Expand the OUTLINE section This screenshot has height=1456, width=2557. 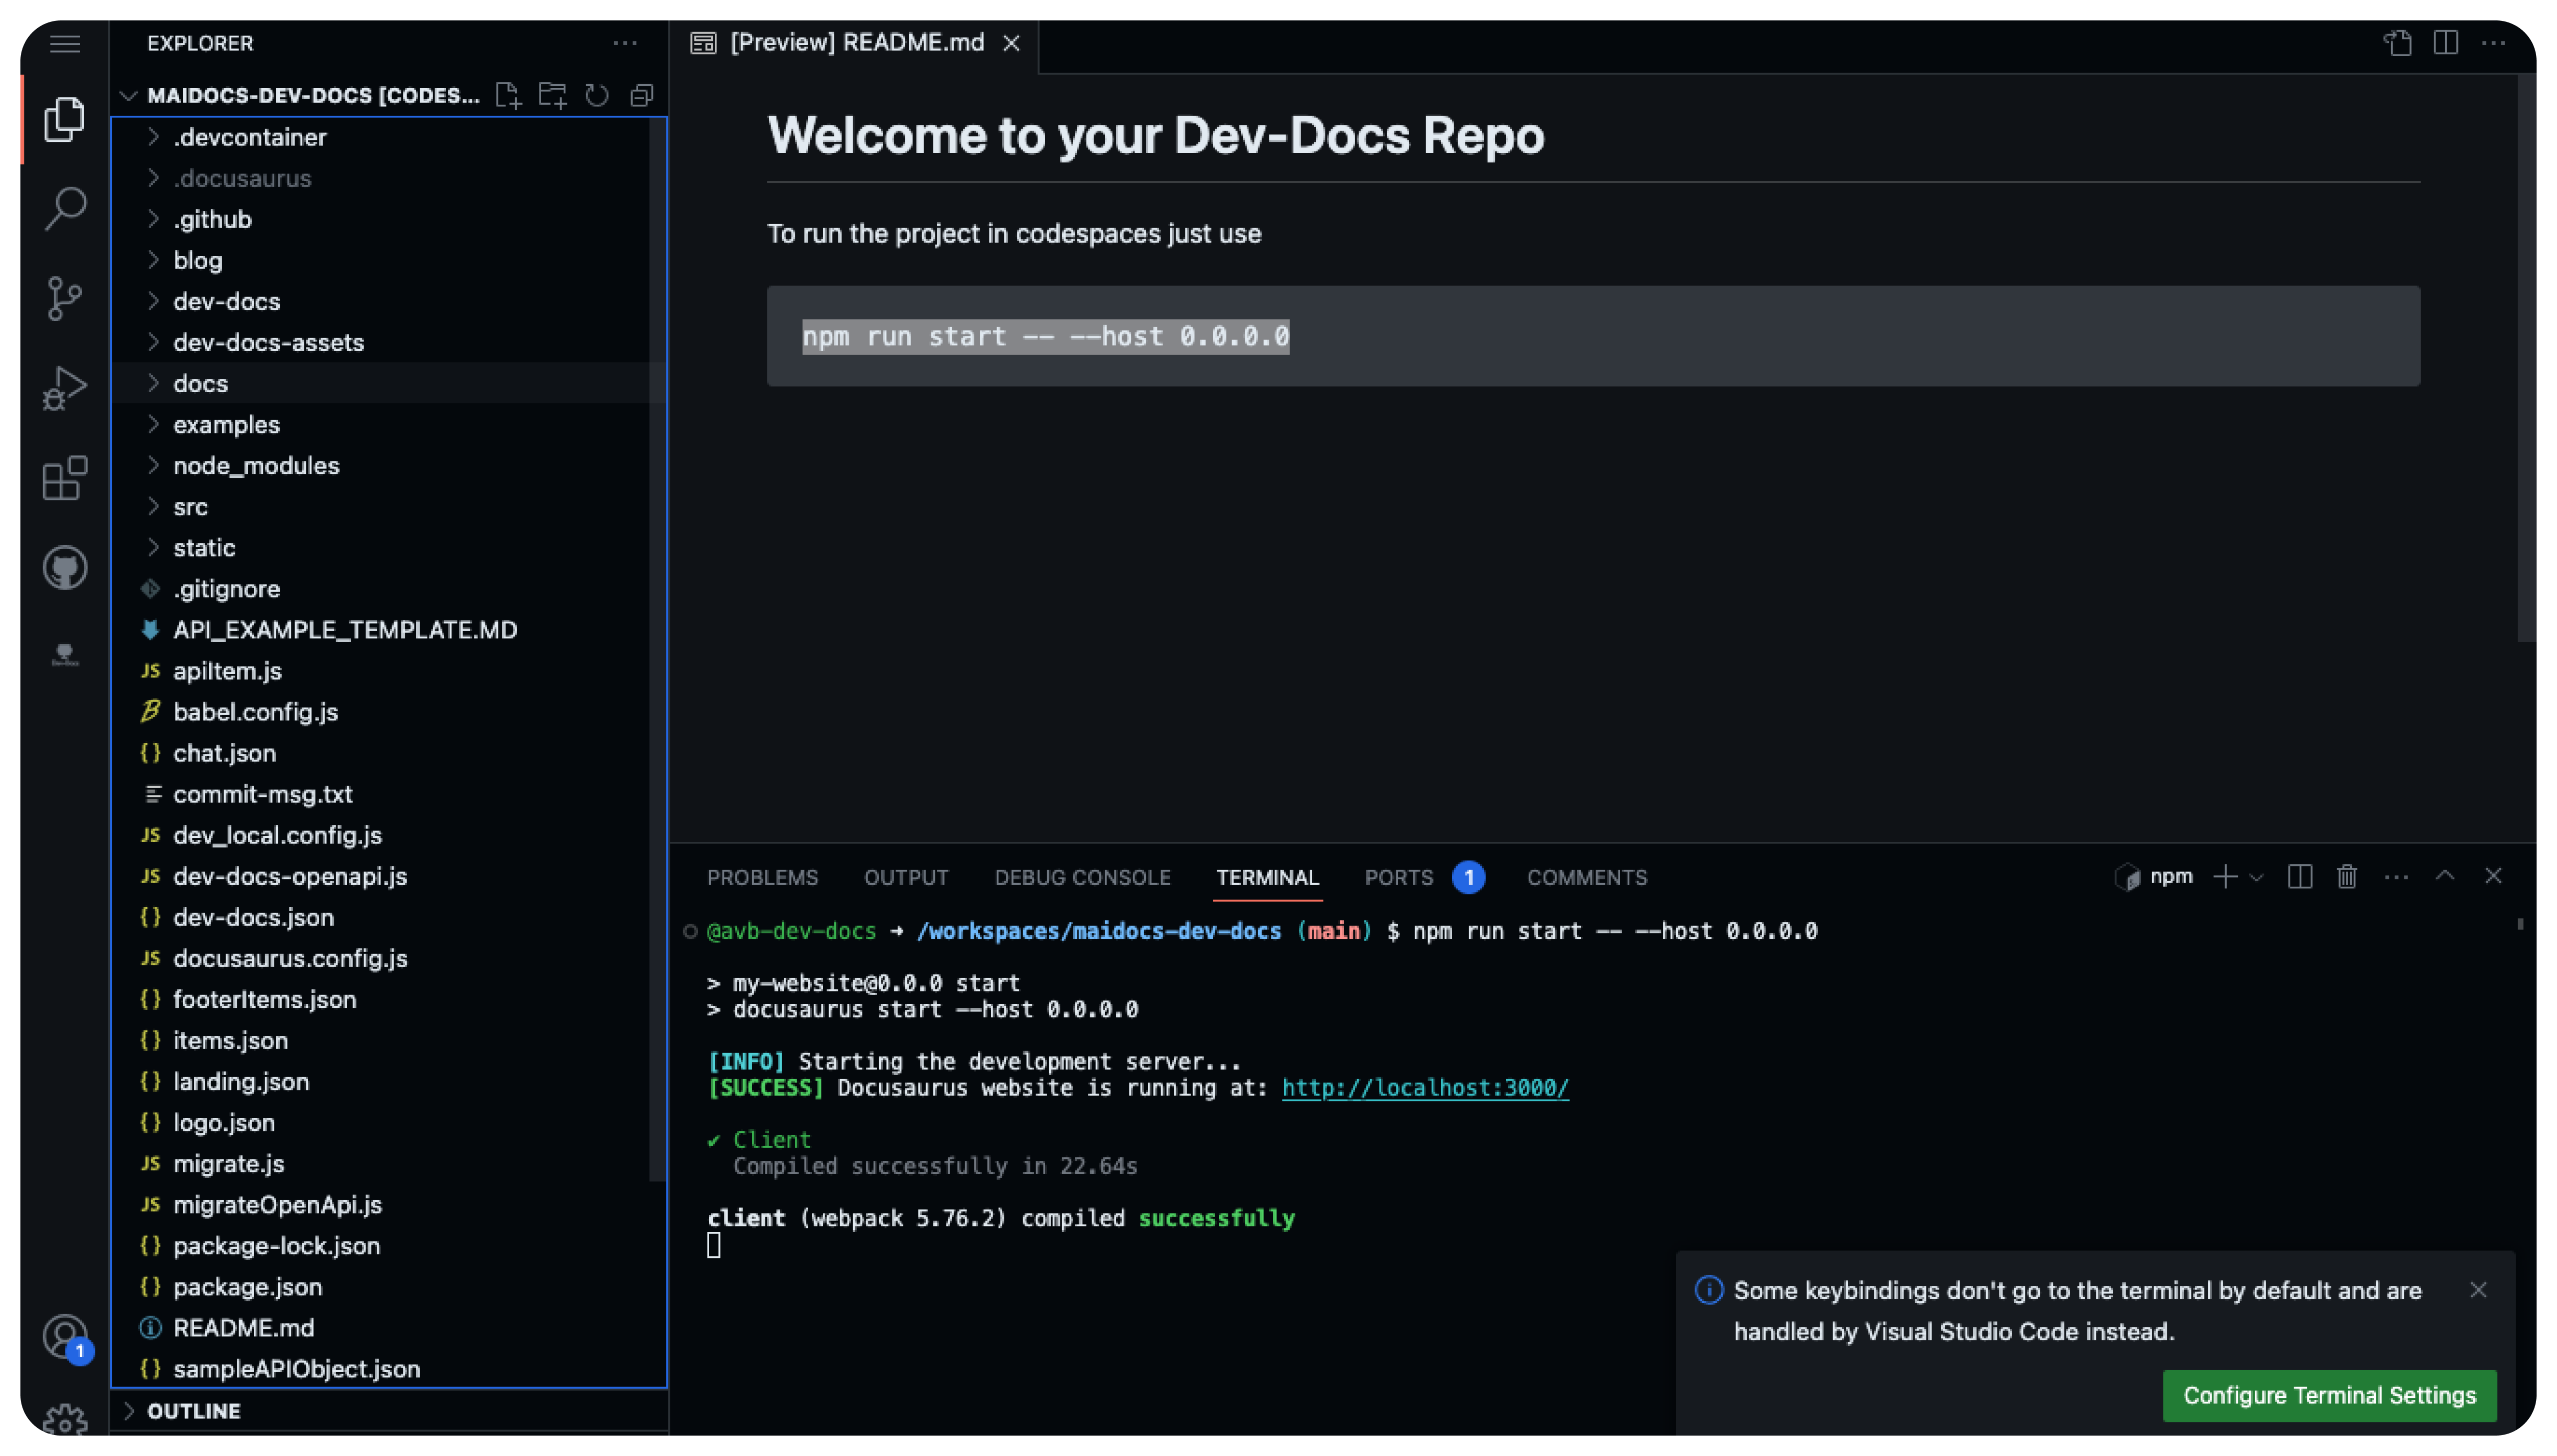pos(193,1411)
